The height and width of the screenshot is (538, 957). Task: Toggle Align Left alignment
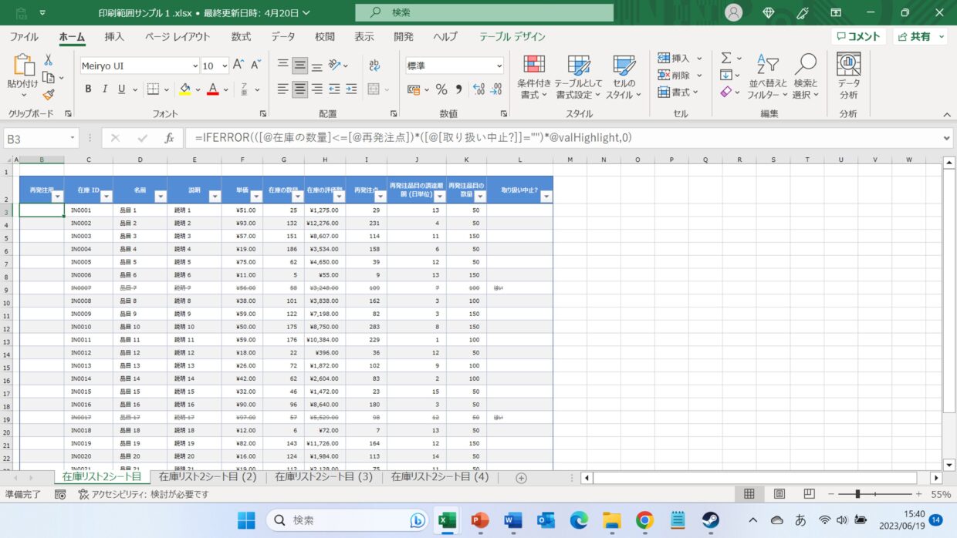[283, 89]
